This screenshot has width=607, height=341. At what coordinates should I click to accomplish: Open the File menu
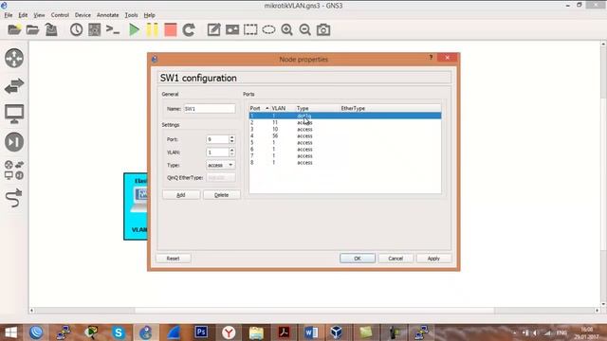9,15
